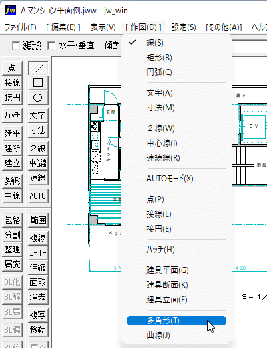Click the 接円 toolbar button
The image size is (267, 348).
point(12,98)
